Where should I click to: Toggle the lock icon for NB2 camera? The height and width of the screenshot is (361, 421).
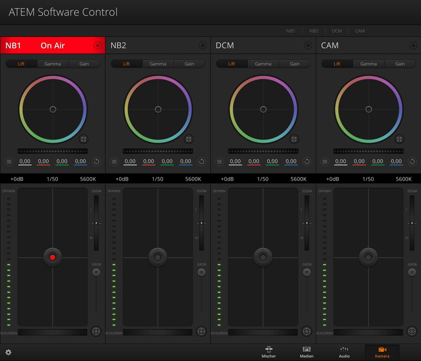tap(203, 46)
